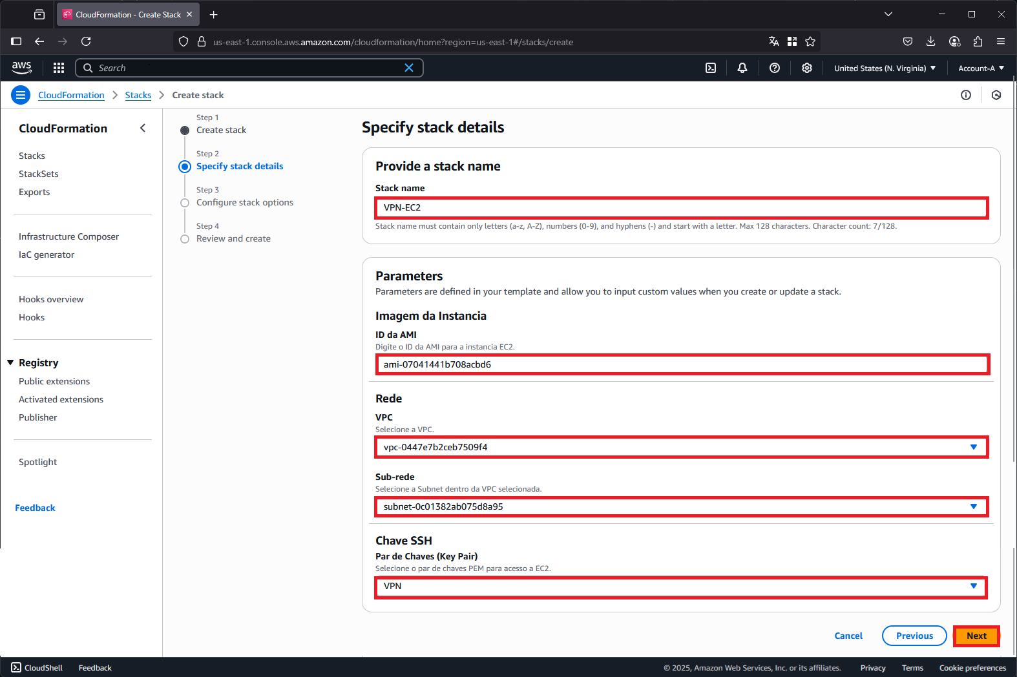Screen dimensions: 1017x677
Task: Open Activated extensions
Action: pos(61,399)
